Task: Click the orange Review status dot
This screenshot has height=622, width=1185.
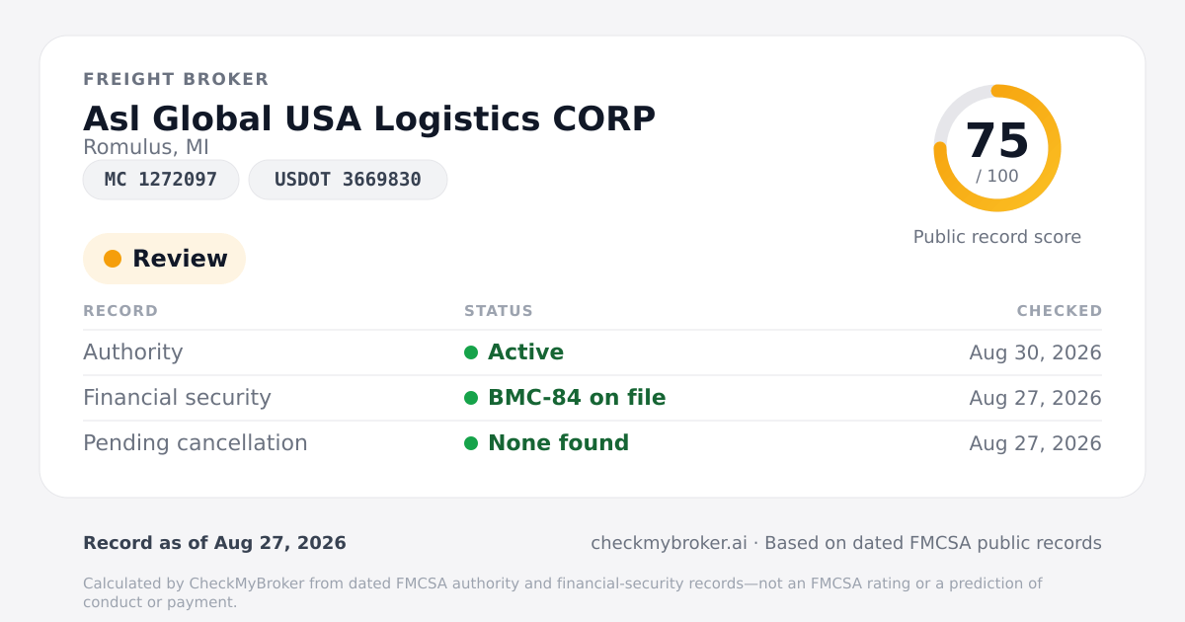Action: coord(113,259)
